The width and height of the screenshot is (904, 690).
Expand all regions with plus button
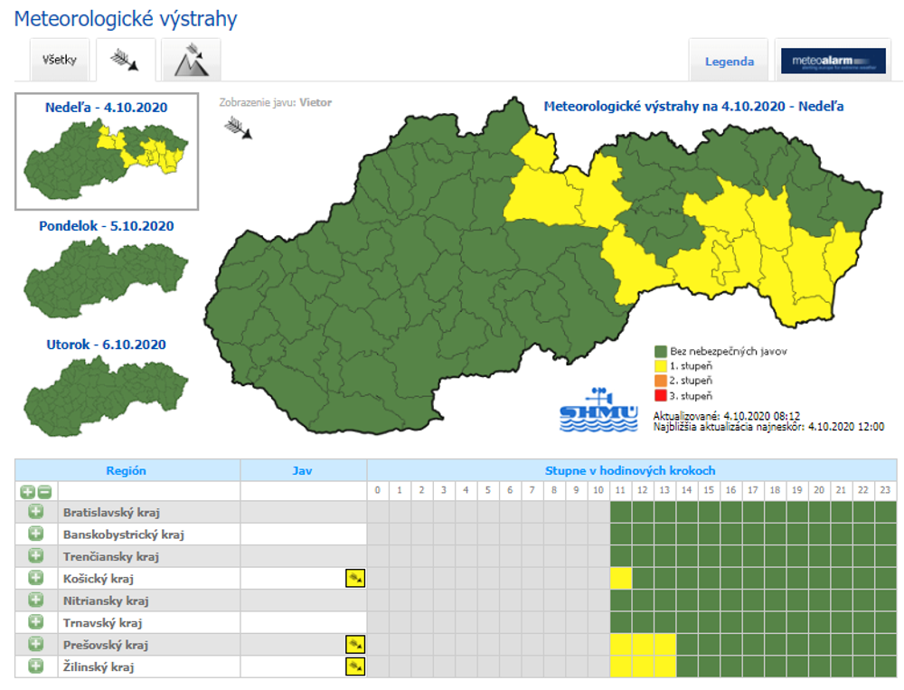point(27,492)
